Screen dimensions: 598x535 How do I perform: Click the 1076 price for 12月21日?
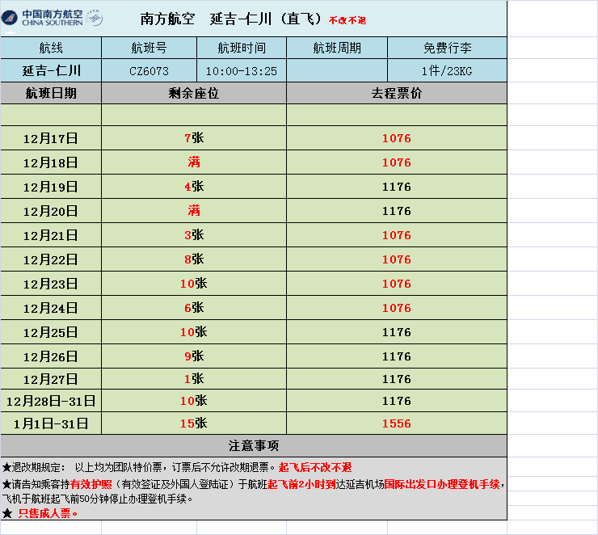[x=397, y=235]
